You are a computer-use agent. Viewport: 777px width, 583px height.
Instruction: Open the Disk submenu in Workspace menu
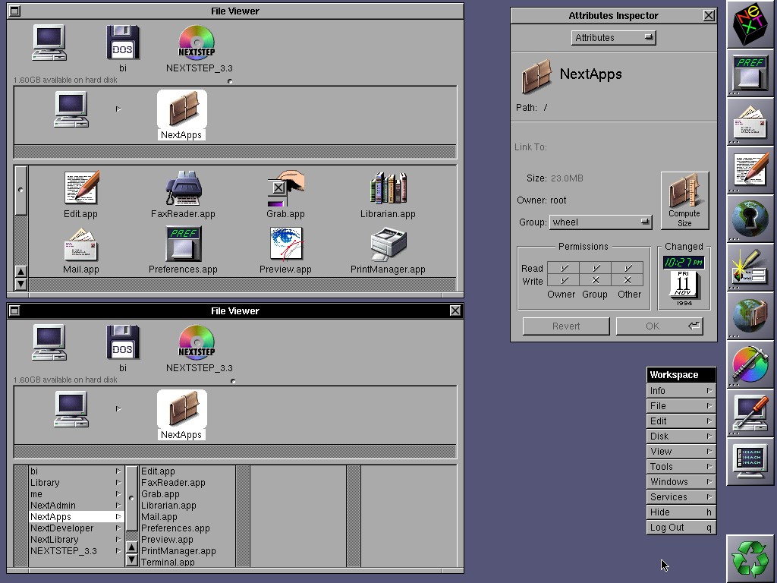pos(681,436)
